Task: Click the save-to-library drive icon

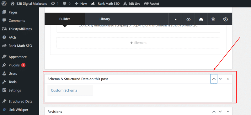Action: 201,19
